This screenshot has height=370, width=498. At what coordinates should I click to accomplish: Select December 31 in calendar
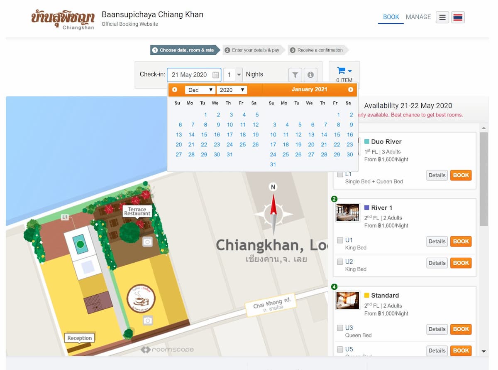click(229, 155)
